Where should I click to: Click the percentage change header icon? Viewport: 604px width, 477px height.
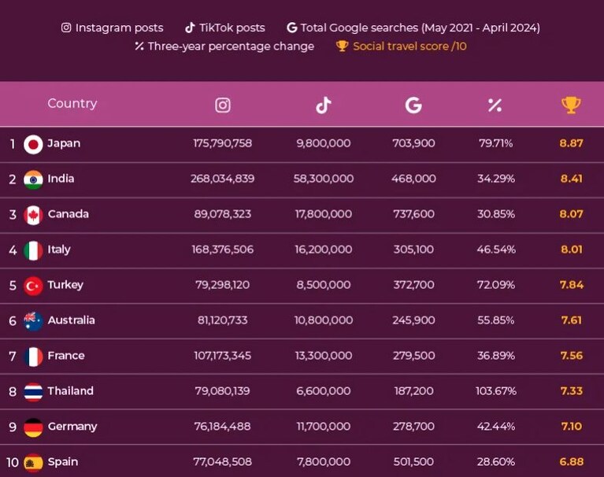[495, 105]
